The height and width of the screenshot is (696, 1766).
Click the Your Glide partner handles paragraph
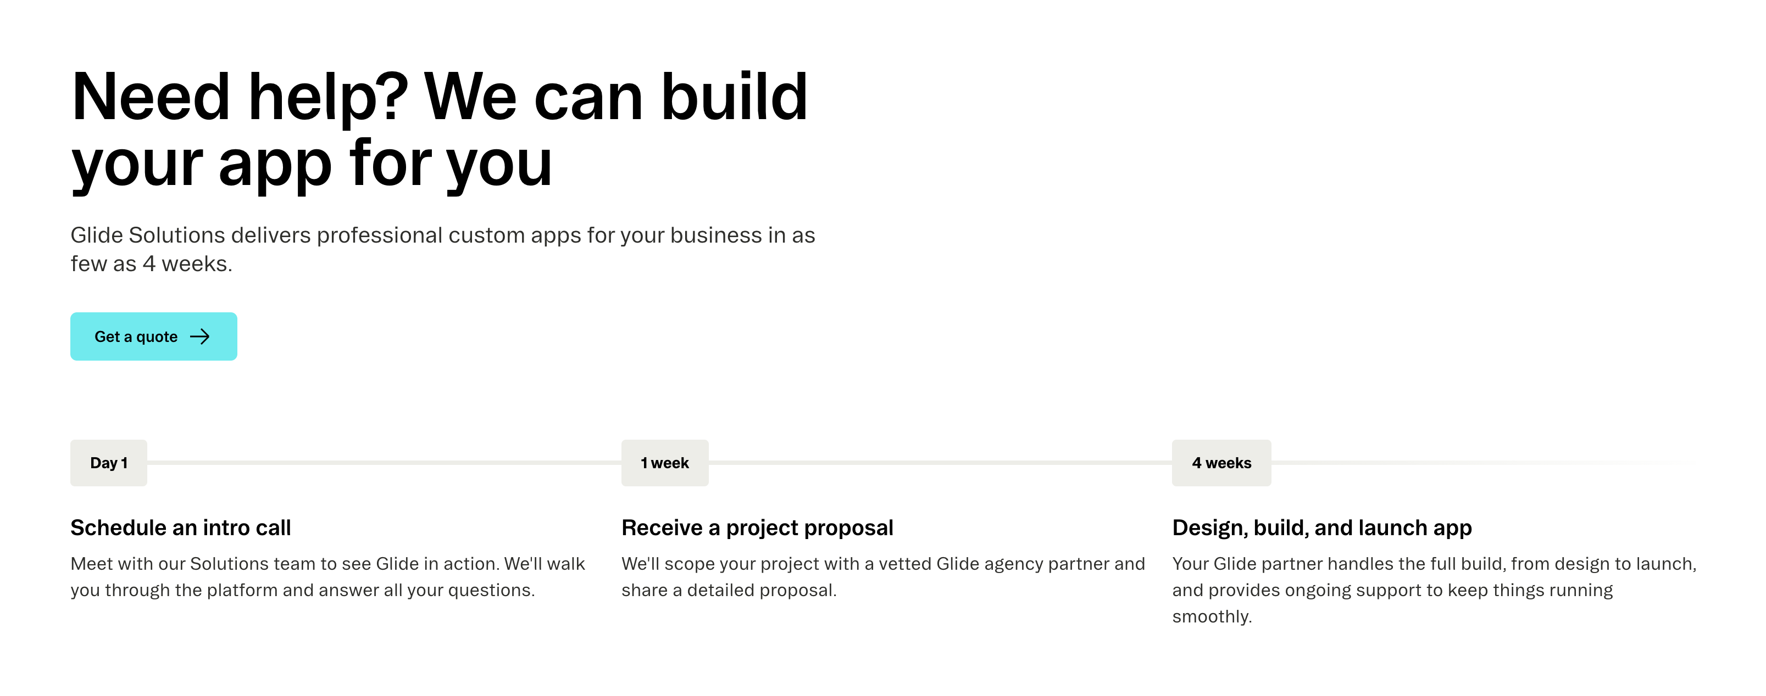click(1434, 590)
